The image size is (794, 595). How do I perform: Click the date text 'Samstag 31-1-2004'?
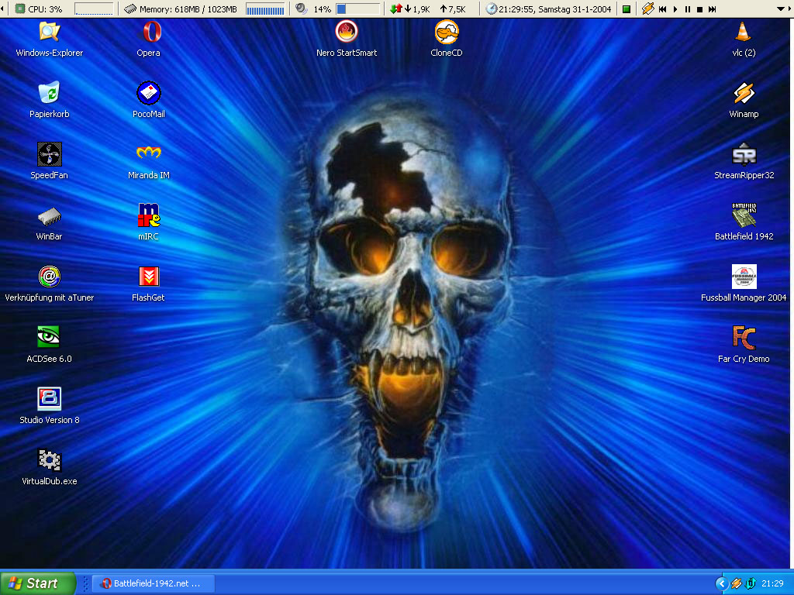click(575, 9)
